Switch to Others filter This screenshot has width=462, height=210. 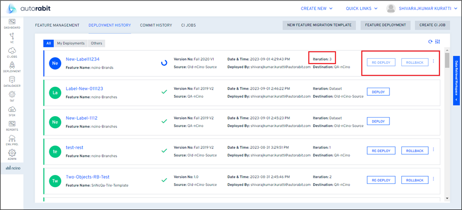[96, 43]
